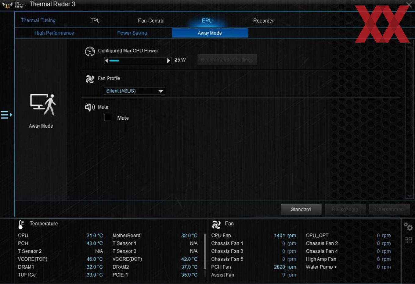Click the 25 W power value

pos(180,60)
